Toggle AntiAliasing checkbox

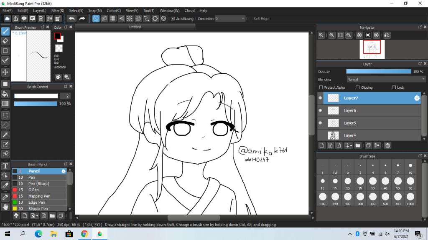[173, 19]
